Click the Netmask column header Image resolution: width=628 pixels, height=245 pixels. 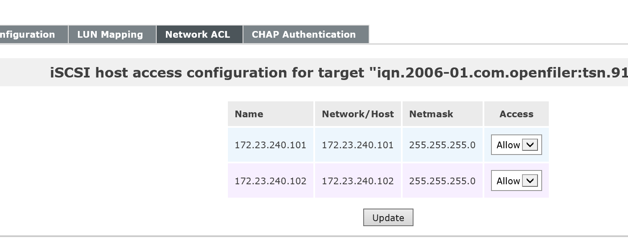click(431, 114)
